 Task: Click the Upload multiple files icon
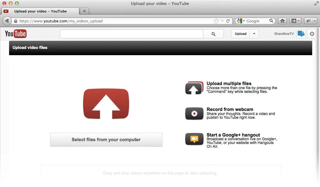click(x=194, y=88)
